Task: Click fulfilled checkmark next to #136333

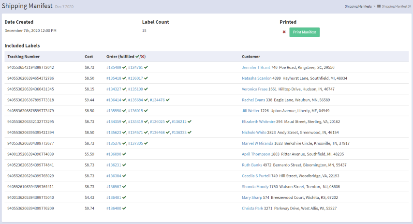Action: [190, 133]
